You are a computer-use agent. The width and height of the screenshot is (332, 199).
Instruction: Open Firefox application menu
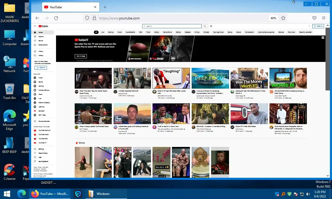pyautogui.click(x=324, y=18)
